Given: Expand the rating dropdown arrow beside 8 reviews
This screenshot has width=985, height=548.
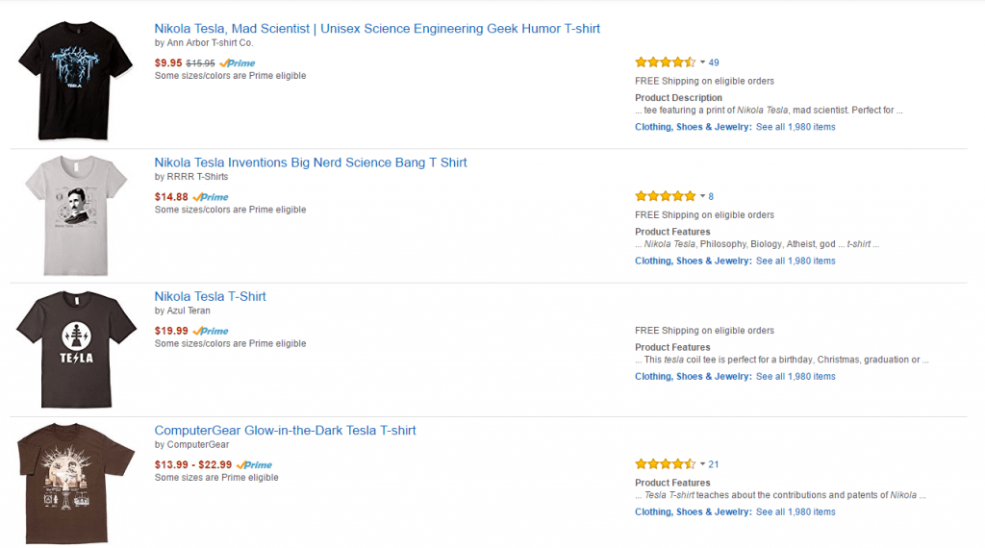Looking at the screenshot, I should pyautogui.click(x=702, y=196).
